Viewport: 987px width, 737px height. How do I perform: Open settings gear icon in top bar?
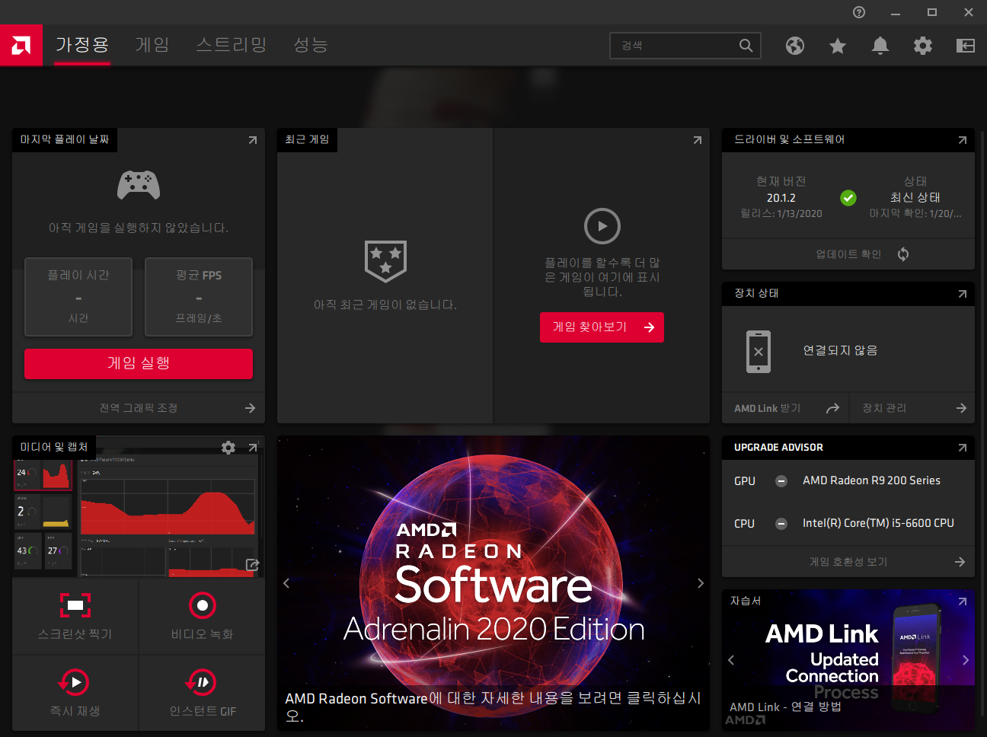pyautogui.click(x=923, y=46)
